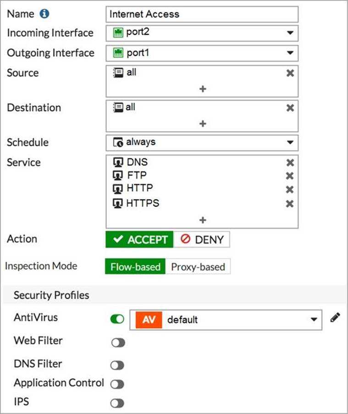
Task: Click the Name input field
Action: pyautogui.click(x=202, y=14)
